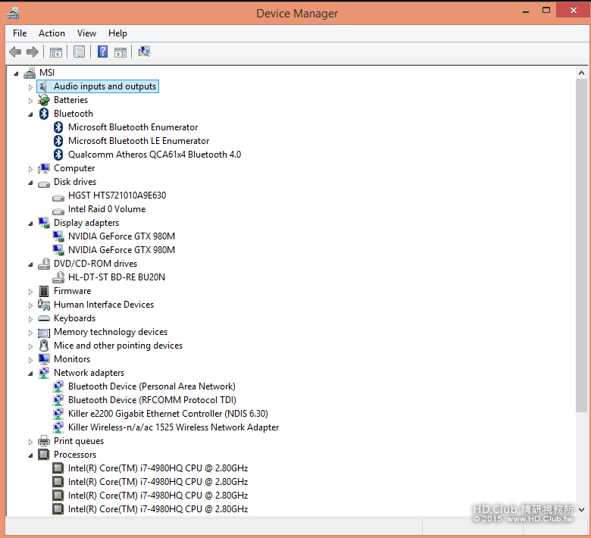Click the Forward arrow toolbar icon
Image resolution: width=591 pixels, height=538 pixels.
click(33, 52)
